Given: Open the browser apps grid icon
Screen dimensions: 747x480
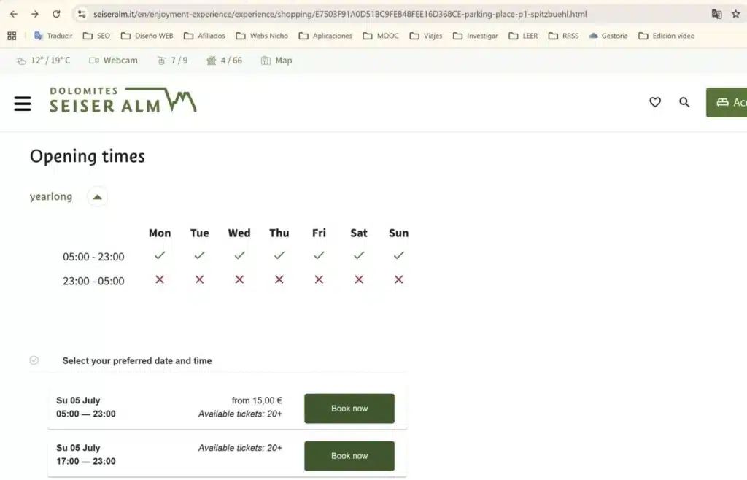Looking at the screenshot, I should click(12, 36).
